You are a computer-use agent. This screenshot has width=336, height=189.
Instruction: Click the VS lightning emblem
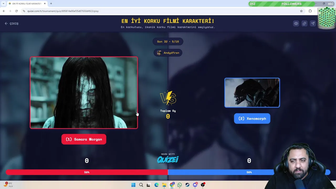(168, 98)
